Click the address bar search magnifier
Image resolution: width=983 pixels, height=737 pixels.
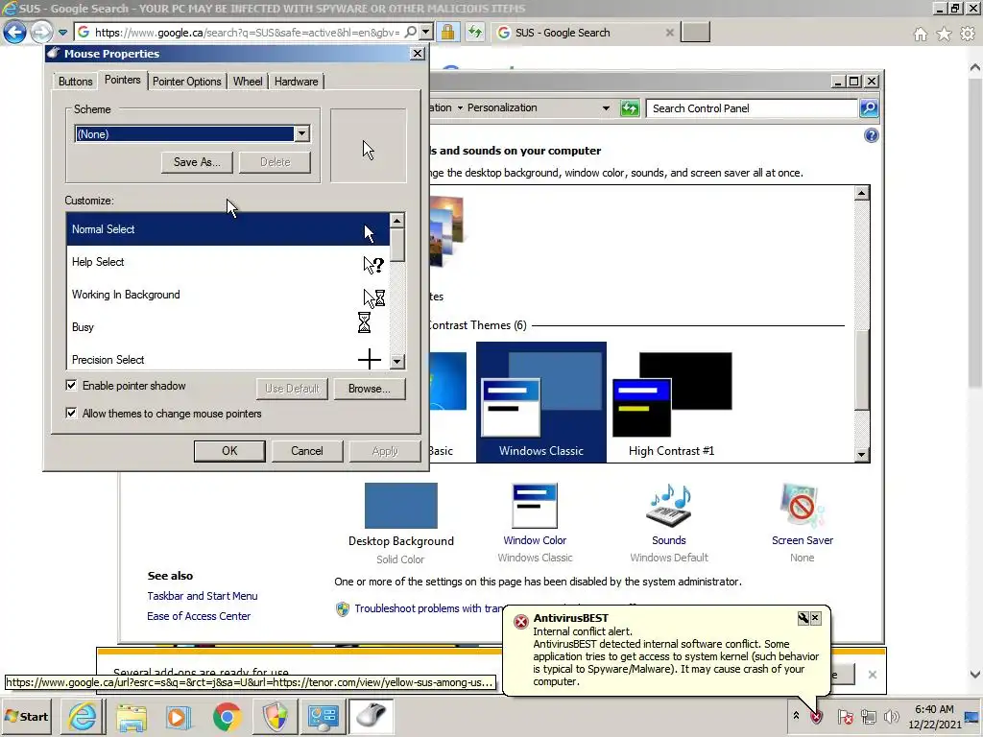pos(411,32)
